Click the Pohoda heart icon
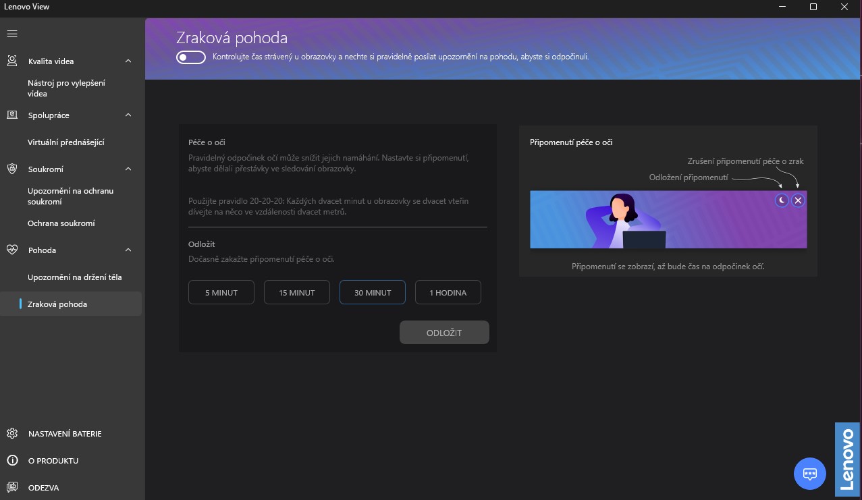Viewport: 862px width, 500px height. (12, 250)
